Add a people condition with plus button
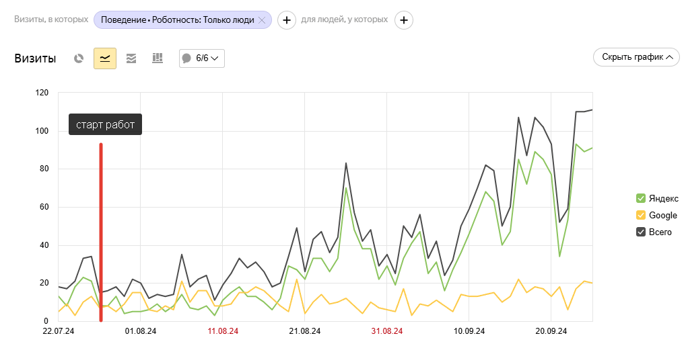The width and height of the screenshot is (686, 348). click(404, 20)
